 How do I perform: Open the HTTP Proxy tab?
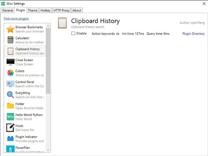coord(61,10)
